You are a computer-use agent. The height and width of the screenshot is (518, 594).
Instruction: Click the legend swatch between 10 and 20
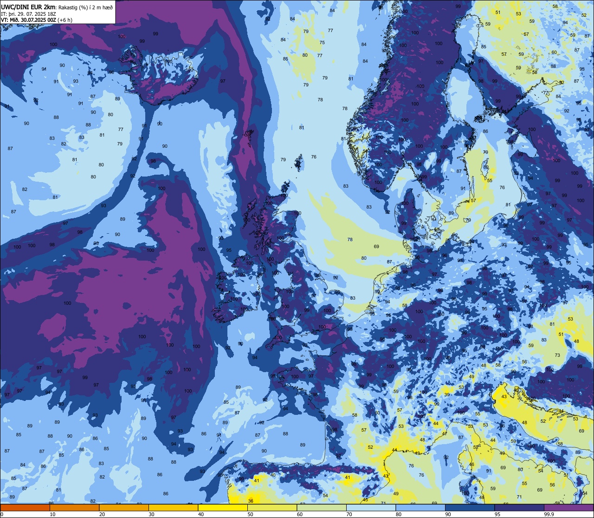point(74,508)
